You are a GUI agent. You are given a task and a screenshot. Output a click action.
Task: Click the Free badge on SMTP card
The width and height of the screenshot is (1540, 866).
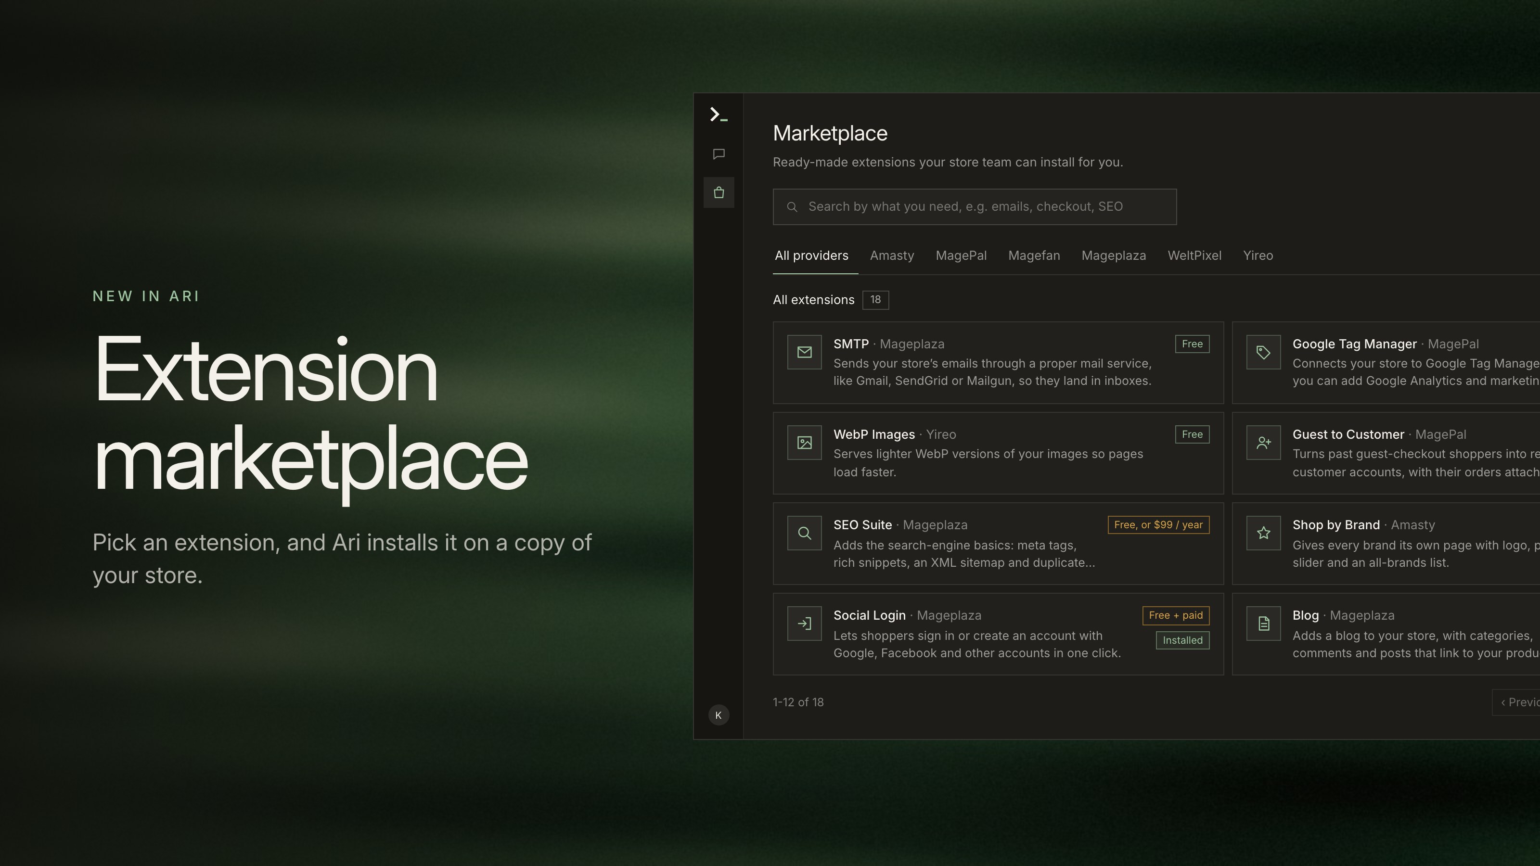[x=1192, y=344]
